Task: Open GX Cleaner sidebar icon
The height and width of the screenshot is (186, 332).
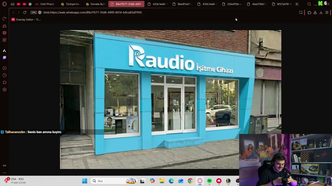Action: pos(4,26)
